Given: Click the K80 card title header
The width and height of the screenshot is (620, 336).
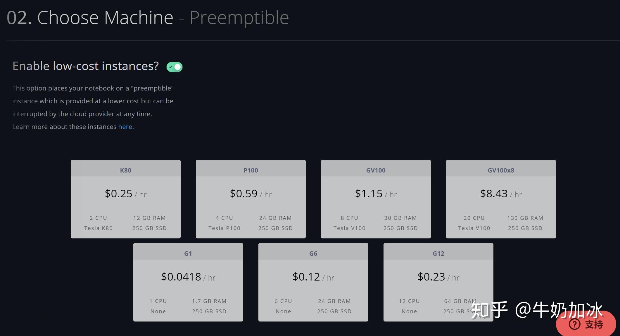Looking at the screenshot, I should pyautogui.click(x=126, y=170).
